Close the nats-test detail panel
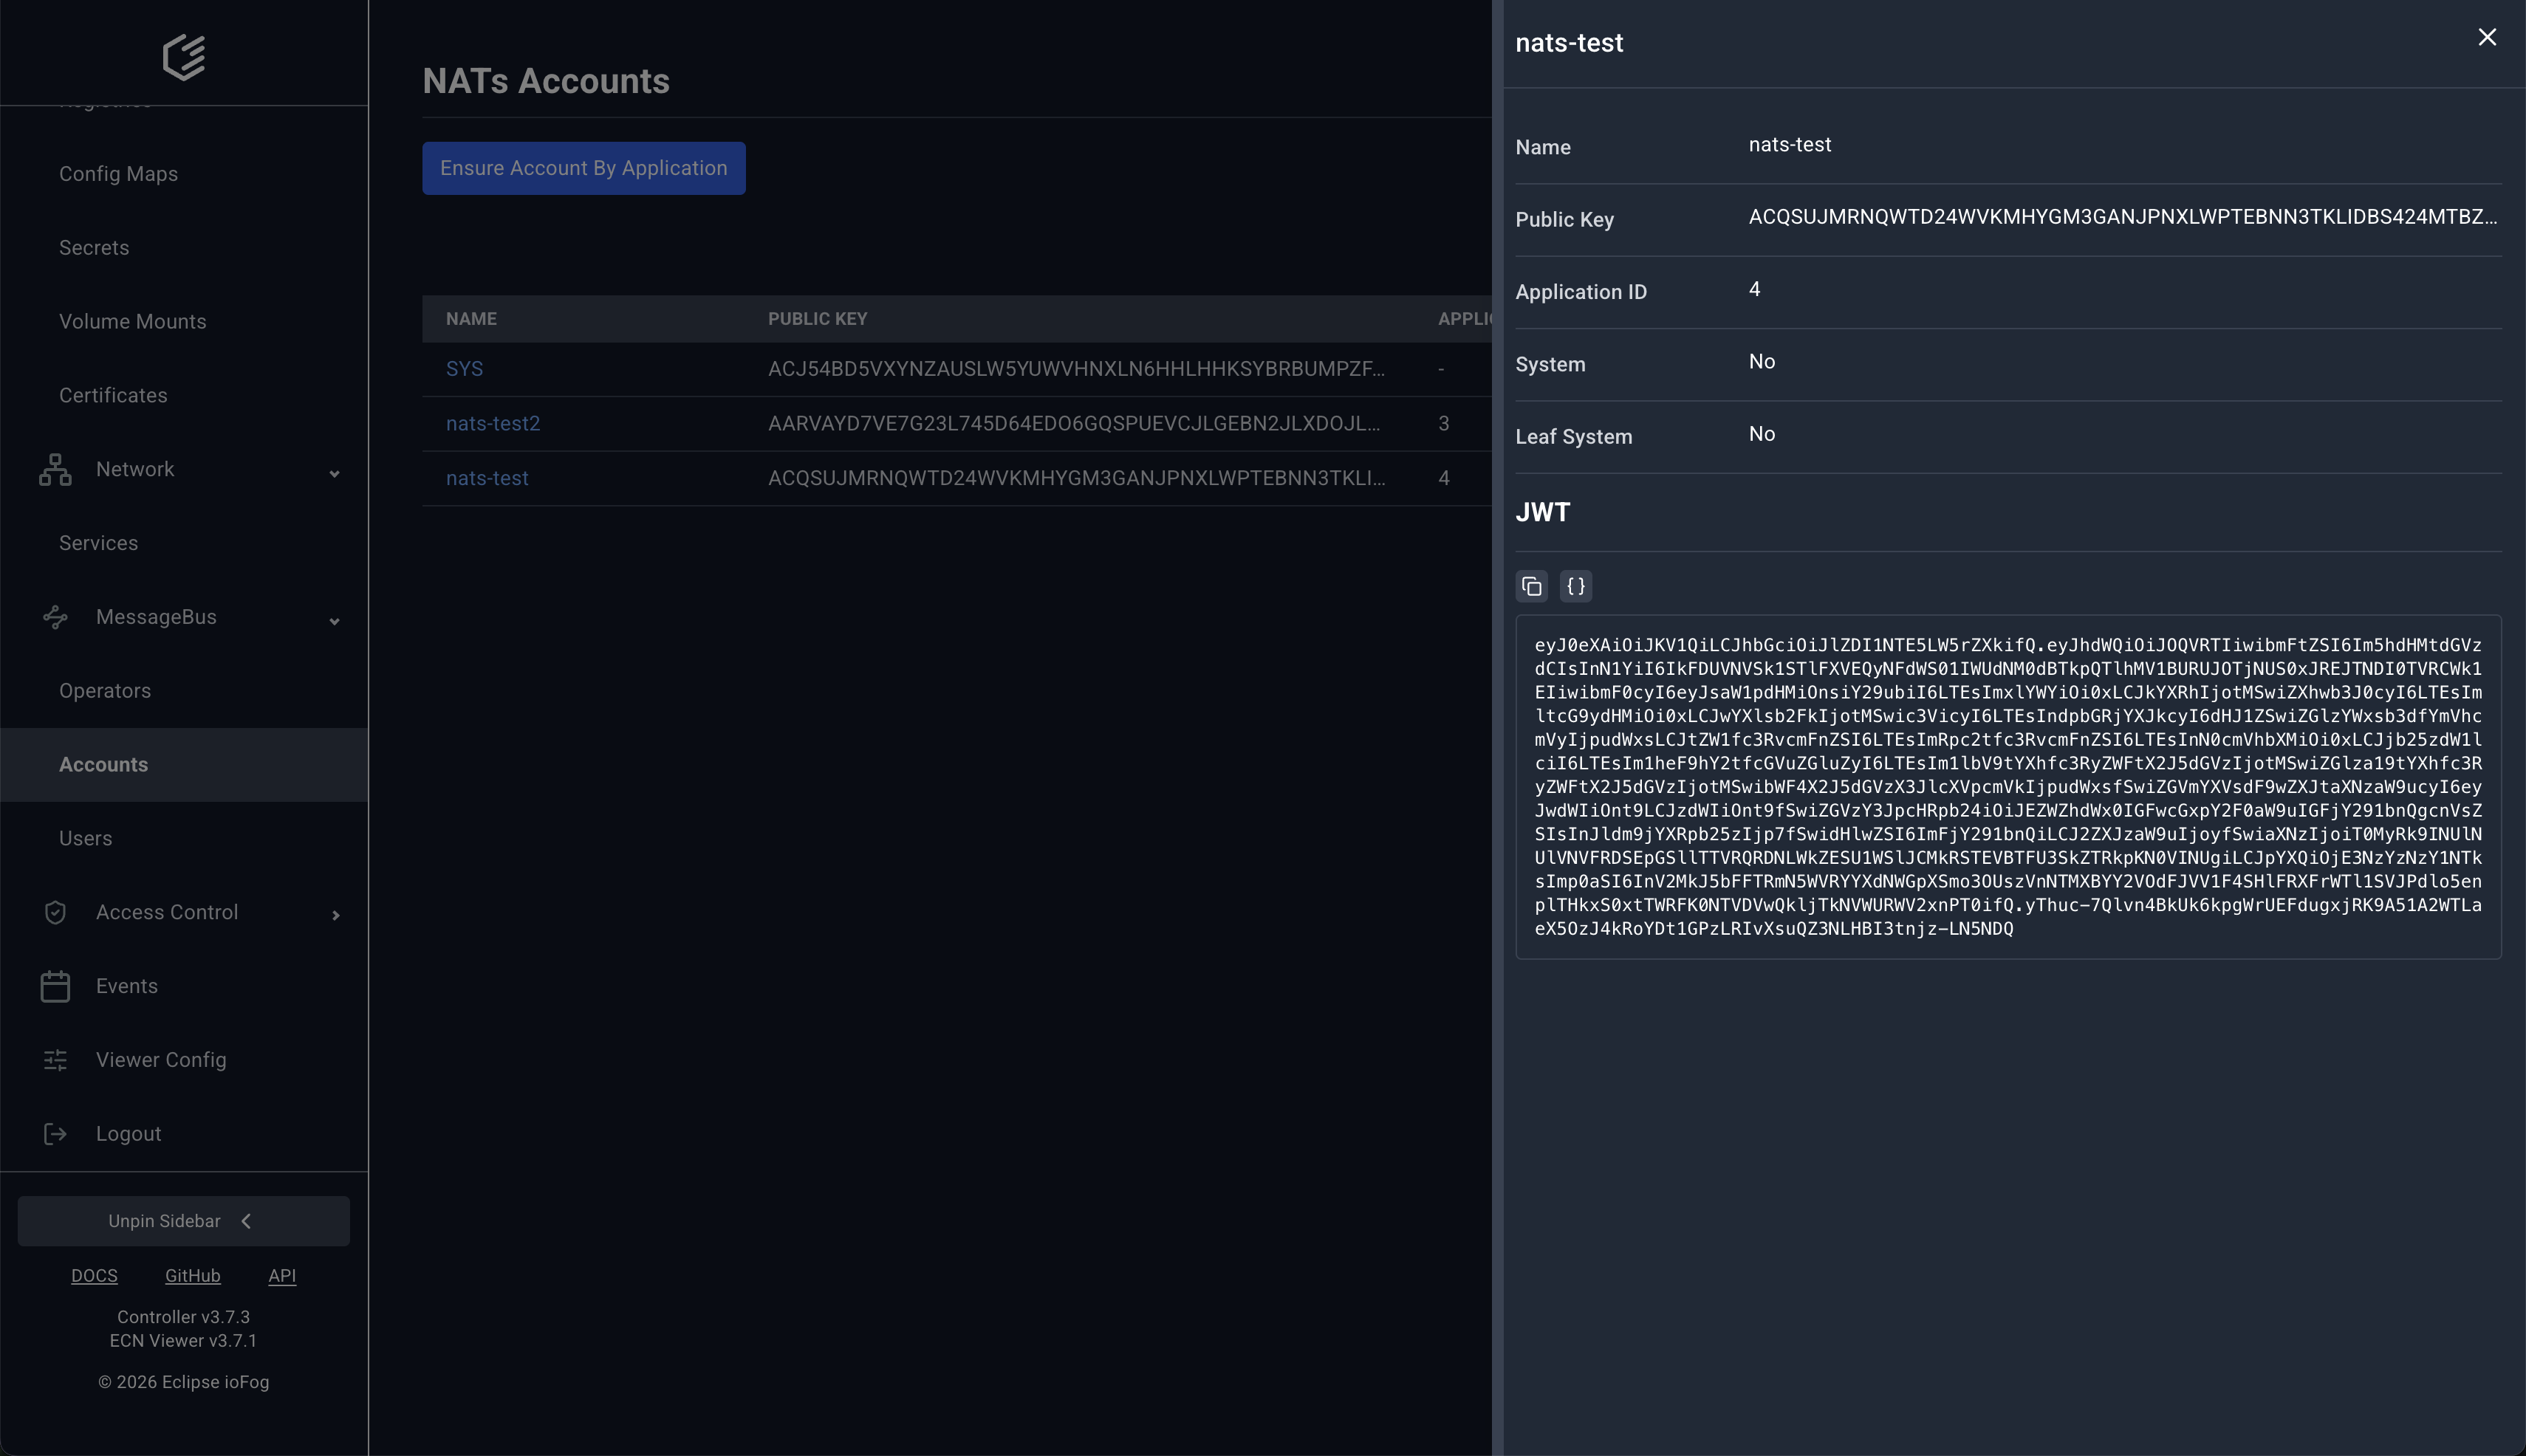 pyautogui.click(x=2487, y=38)
